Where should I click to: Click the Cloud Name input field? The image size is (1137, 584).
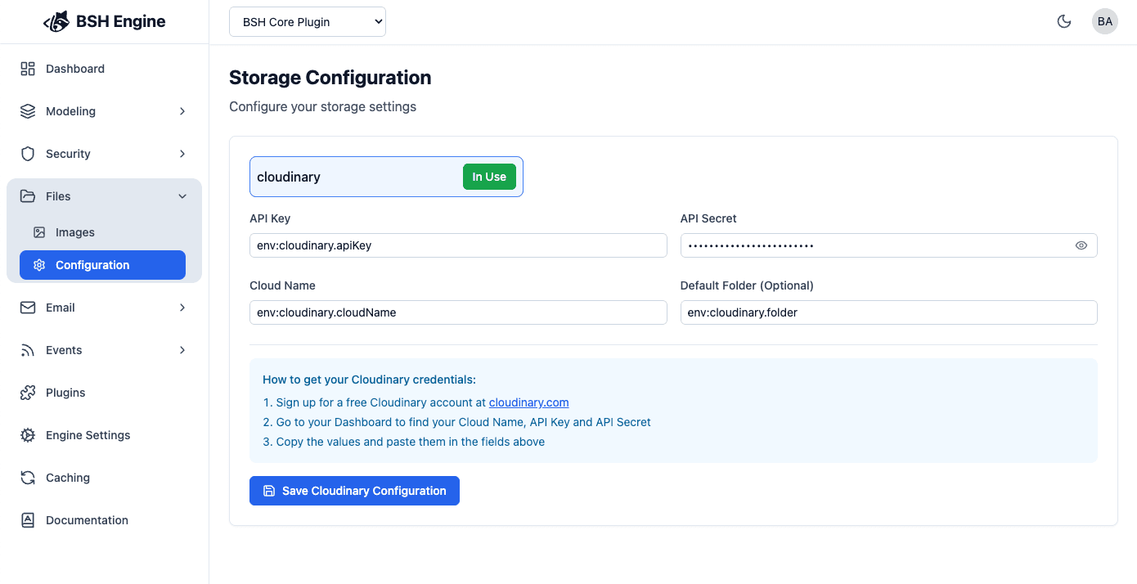(457, 312)
